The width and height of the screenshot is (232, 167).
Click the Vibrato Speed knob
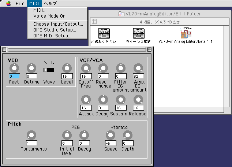(x=111, y=135)
